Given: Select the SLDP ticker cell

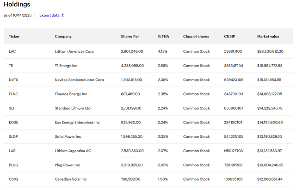Looking at the screenshot, I should 13,136.
